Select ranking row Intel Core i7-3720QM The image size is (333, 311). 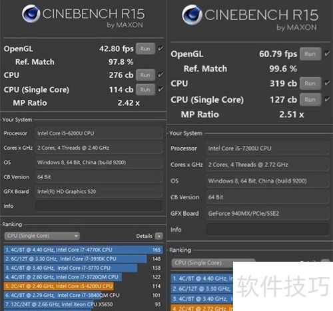[x=83, y=277]
